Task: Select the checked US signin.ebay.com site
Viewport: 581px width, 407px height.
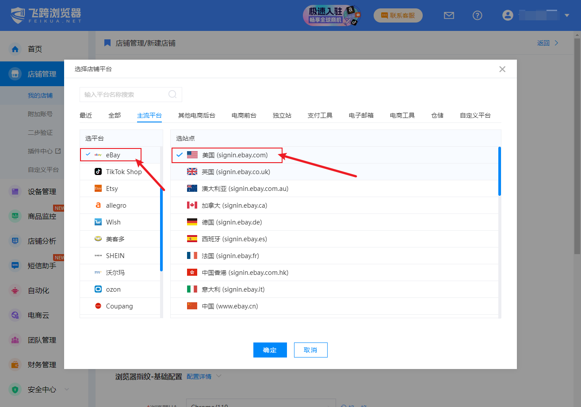Action: click(234, 155)
